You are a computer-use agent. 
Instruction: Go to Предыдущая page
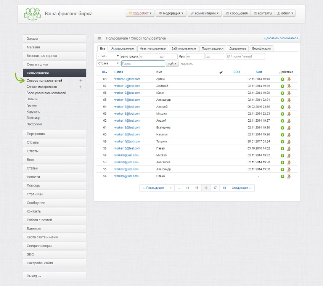click(x=153, y=188)
